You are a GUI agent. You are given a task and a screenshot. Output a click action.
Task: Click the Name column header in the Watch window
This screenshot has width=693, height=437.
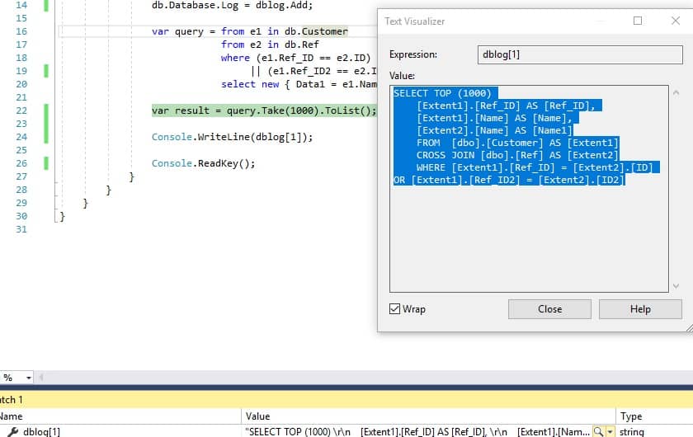[x=11, y=416]
